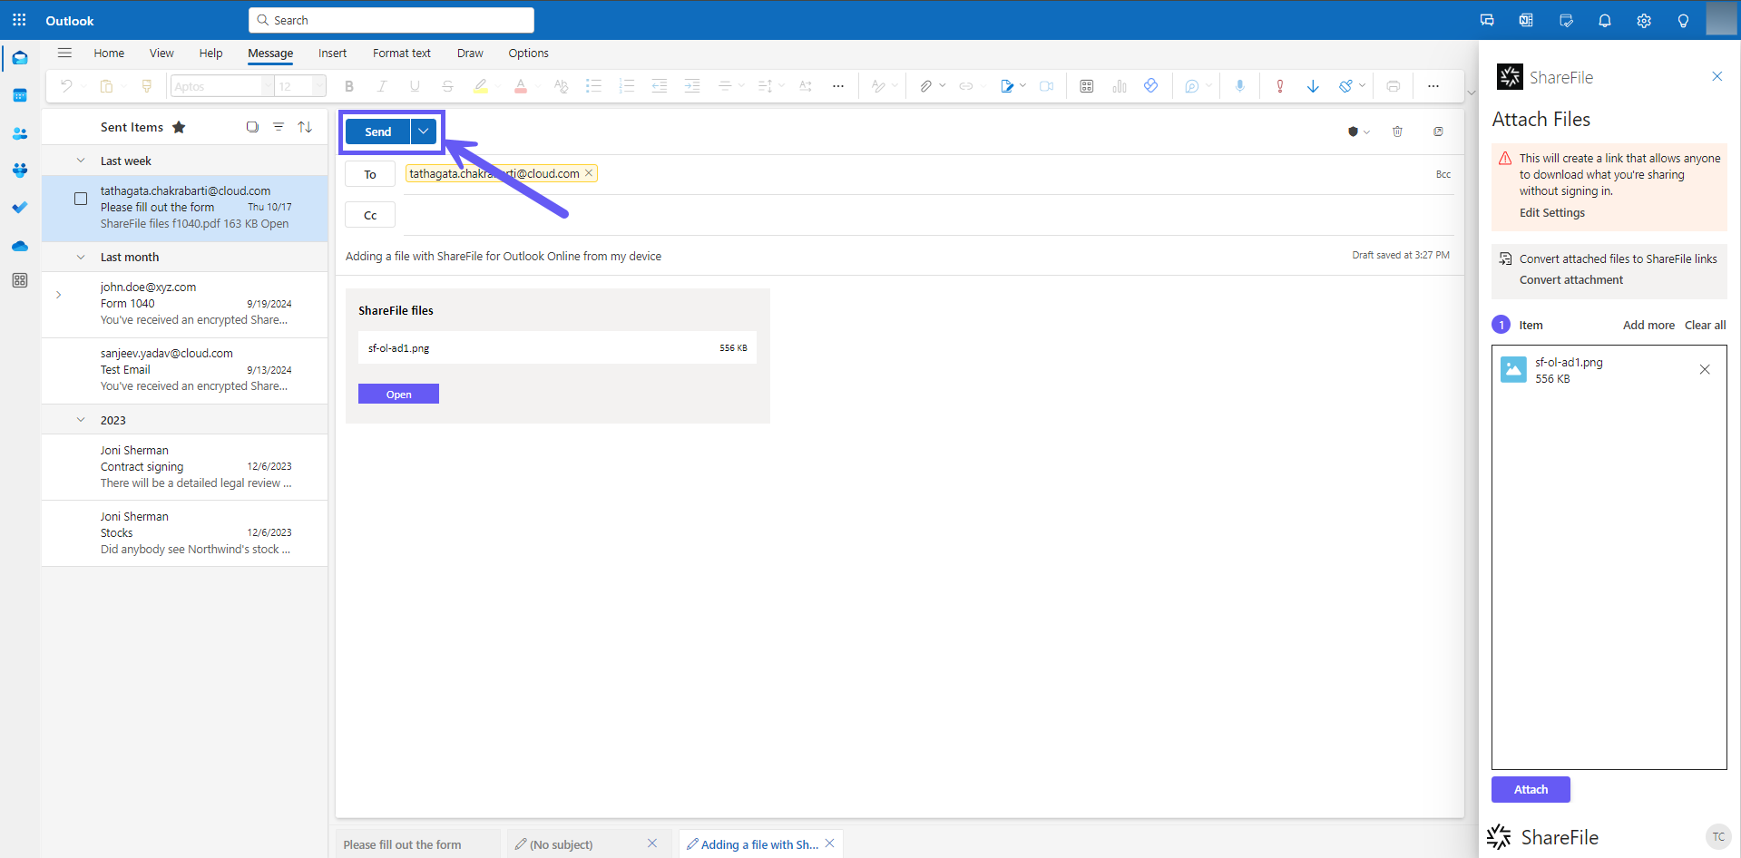Click Add more in ShareFile panel
Image resolution: width=1741 pixels, height=858 pixels.
click(1648, 325)
